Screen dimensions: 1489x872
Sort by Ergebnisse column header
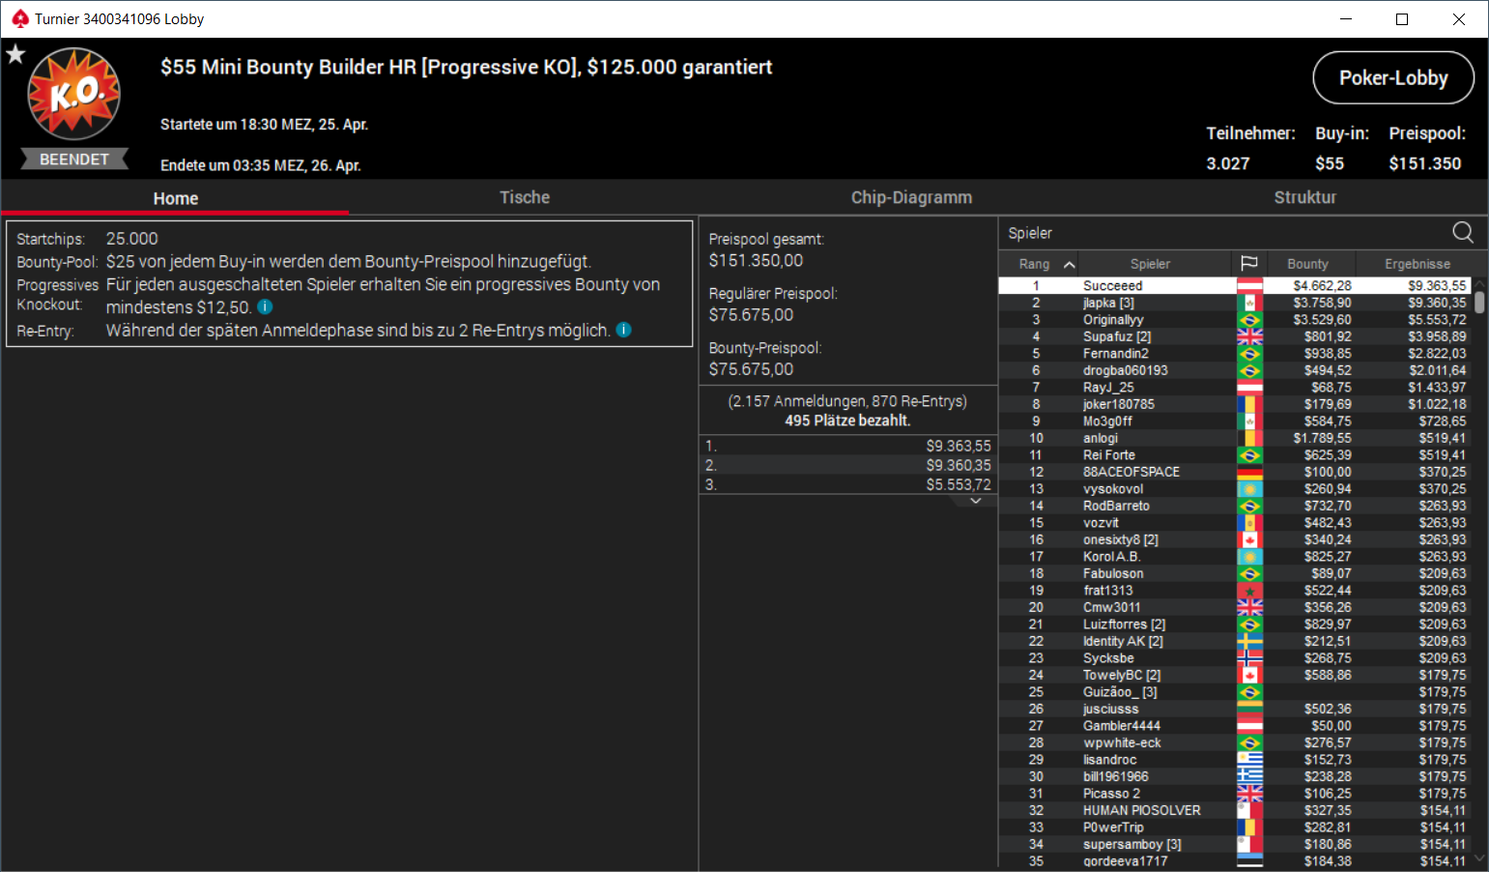pos(1417,263)
